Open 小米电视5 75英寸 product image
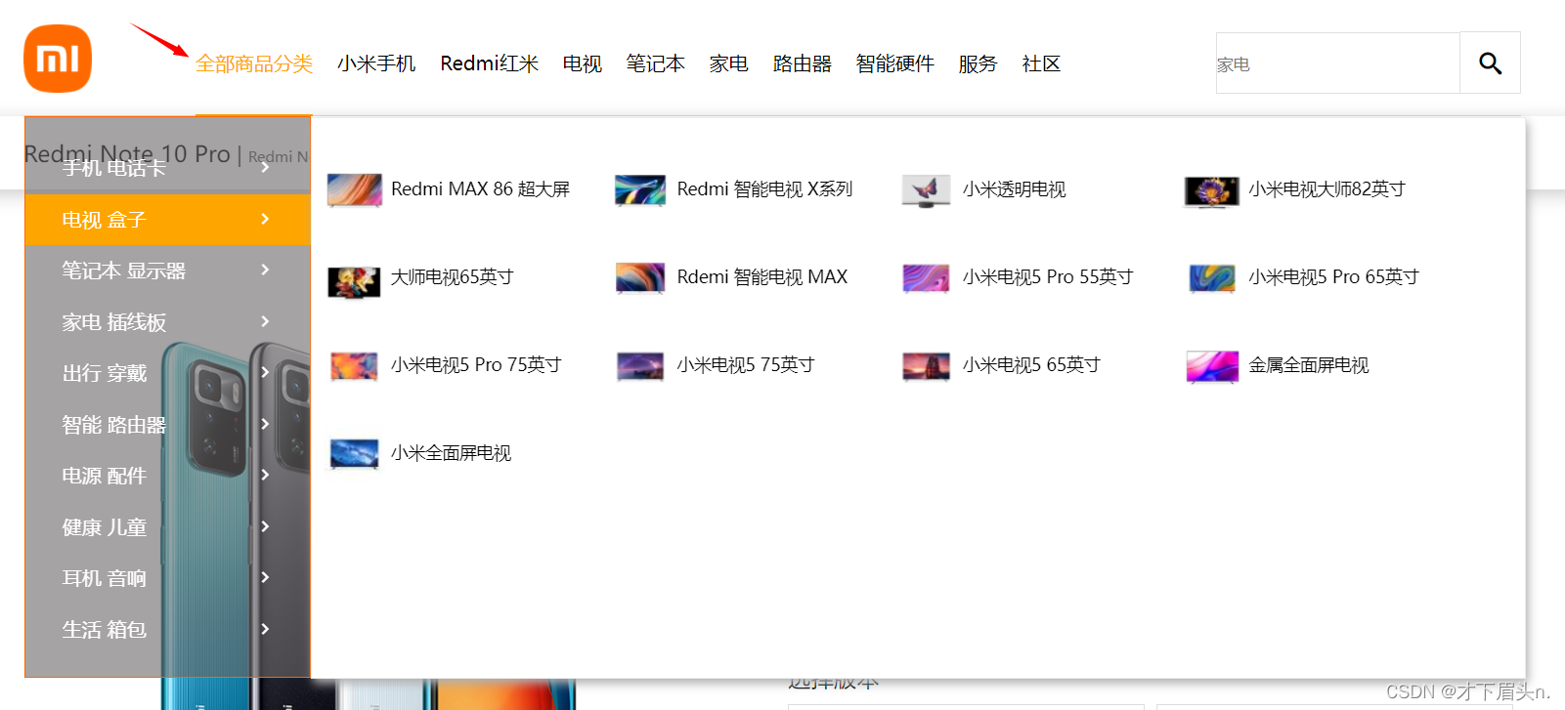 640,365
